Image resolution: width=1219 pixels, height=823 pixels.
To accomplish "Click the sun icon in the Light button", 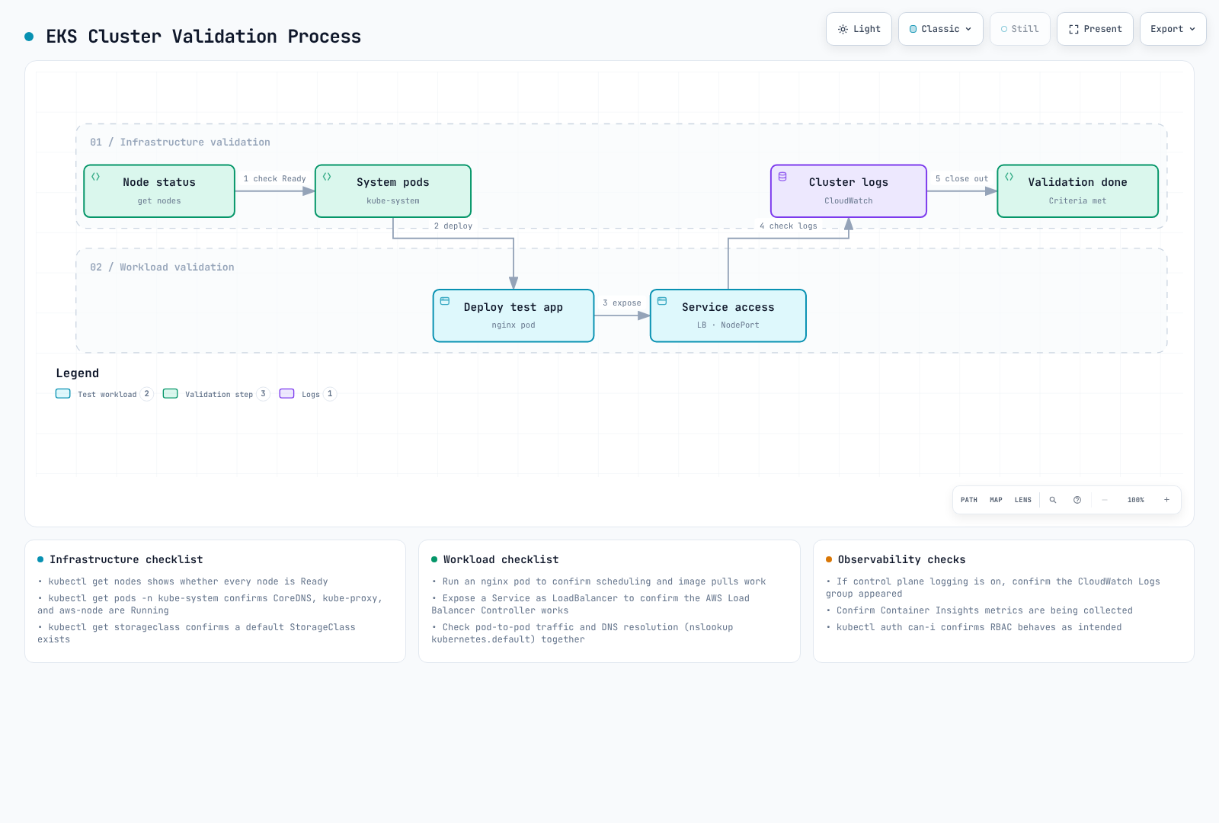I will click(x=843, y=29).
